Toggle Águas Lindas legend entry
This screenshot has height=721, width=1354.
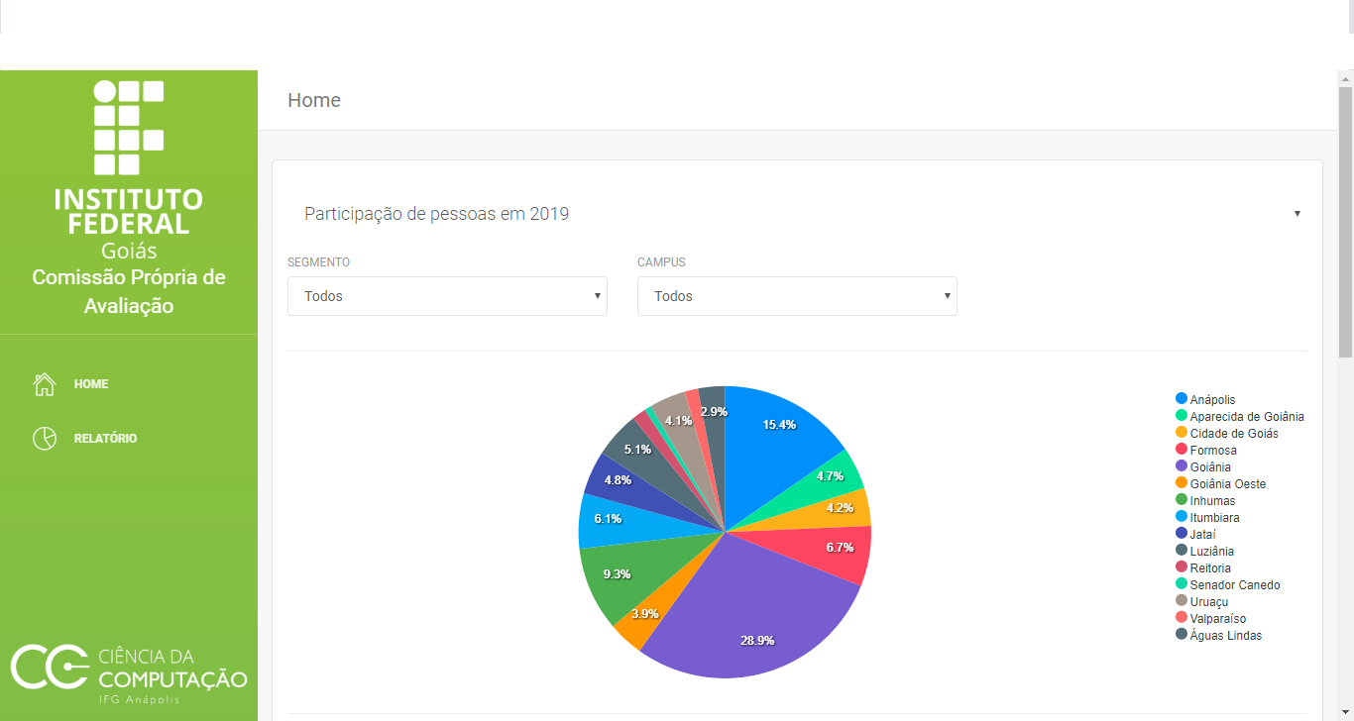point(1225,636)
